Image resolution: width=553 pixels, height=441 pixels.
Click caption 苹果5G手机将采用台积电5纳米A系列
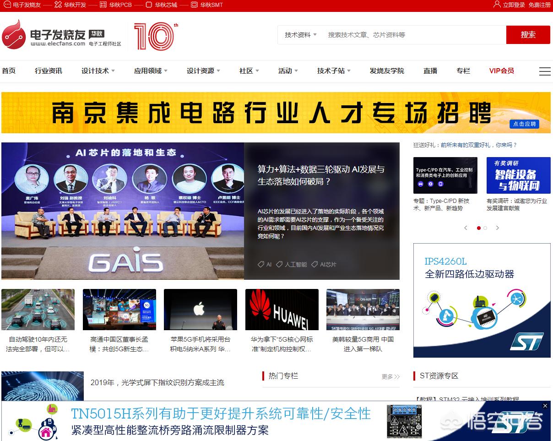pos(201,344)
